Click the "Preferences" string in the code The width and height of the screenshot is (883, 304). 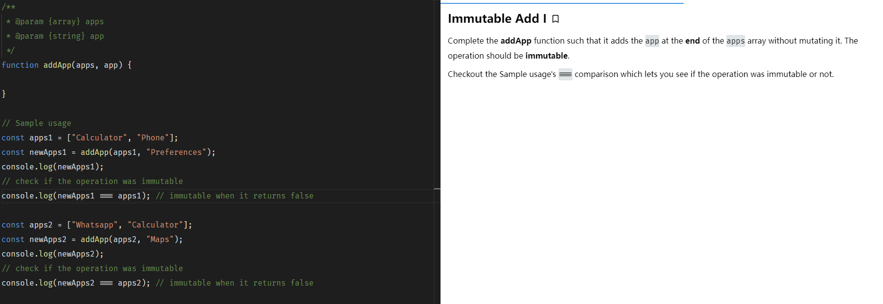(x=176, y=152)
